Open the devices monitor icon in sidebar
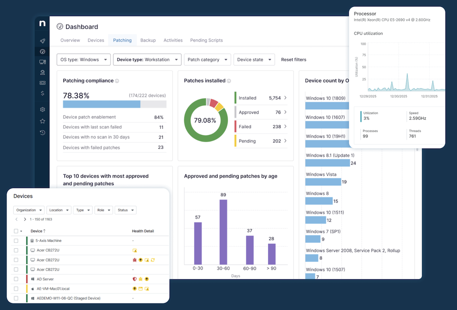 (43, 62)
